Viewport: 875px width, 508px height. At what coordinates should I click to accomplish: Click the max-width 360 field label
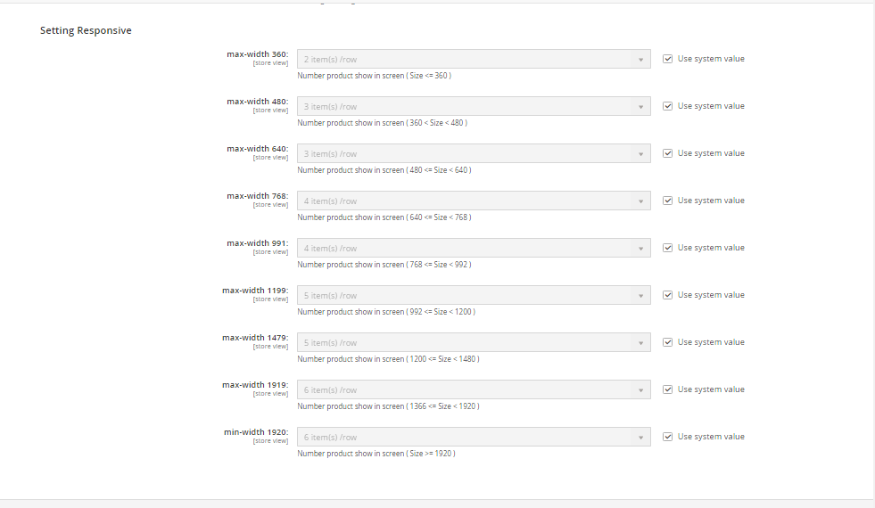click(x=257, y=54)
